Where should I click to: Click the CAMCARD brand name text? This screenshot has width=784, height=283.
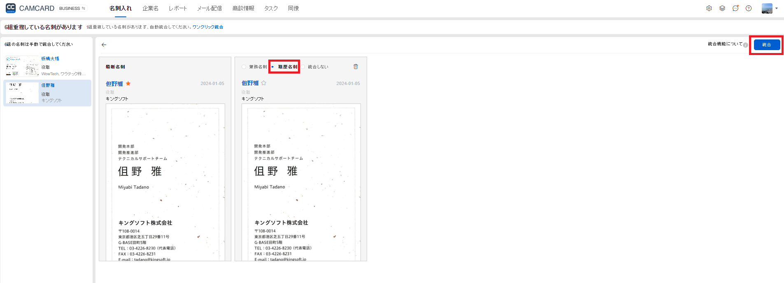pyautogui.click(x=37, y=8)
